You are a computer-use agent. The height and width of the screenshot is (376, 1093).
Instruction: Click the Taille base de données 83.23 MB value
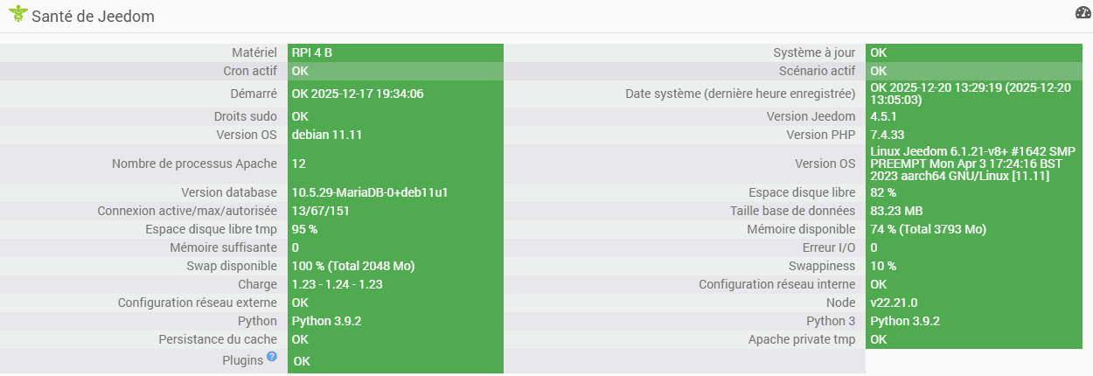(x=895, y=211)
